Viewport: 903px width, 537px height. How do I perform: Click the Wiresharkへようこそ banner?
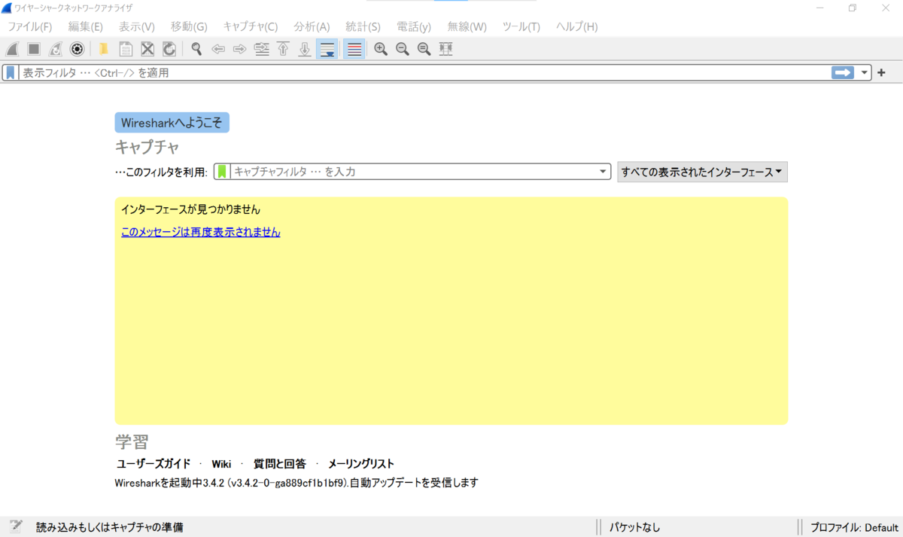[x=172, y=123]
